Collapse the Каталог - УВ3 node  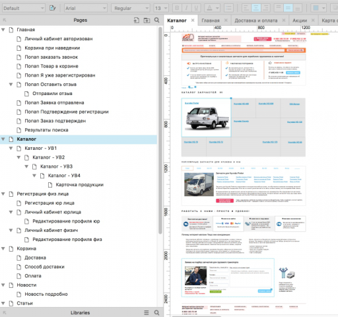click(26, 166)
